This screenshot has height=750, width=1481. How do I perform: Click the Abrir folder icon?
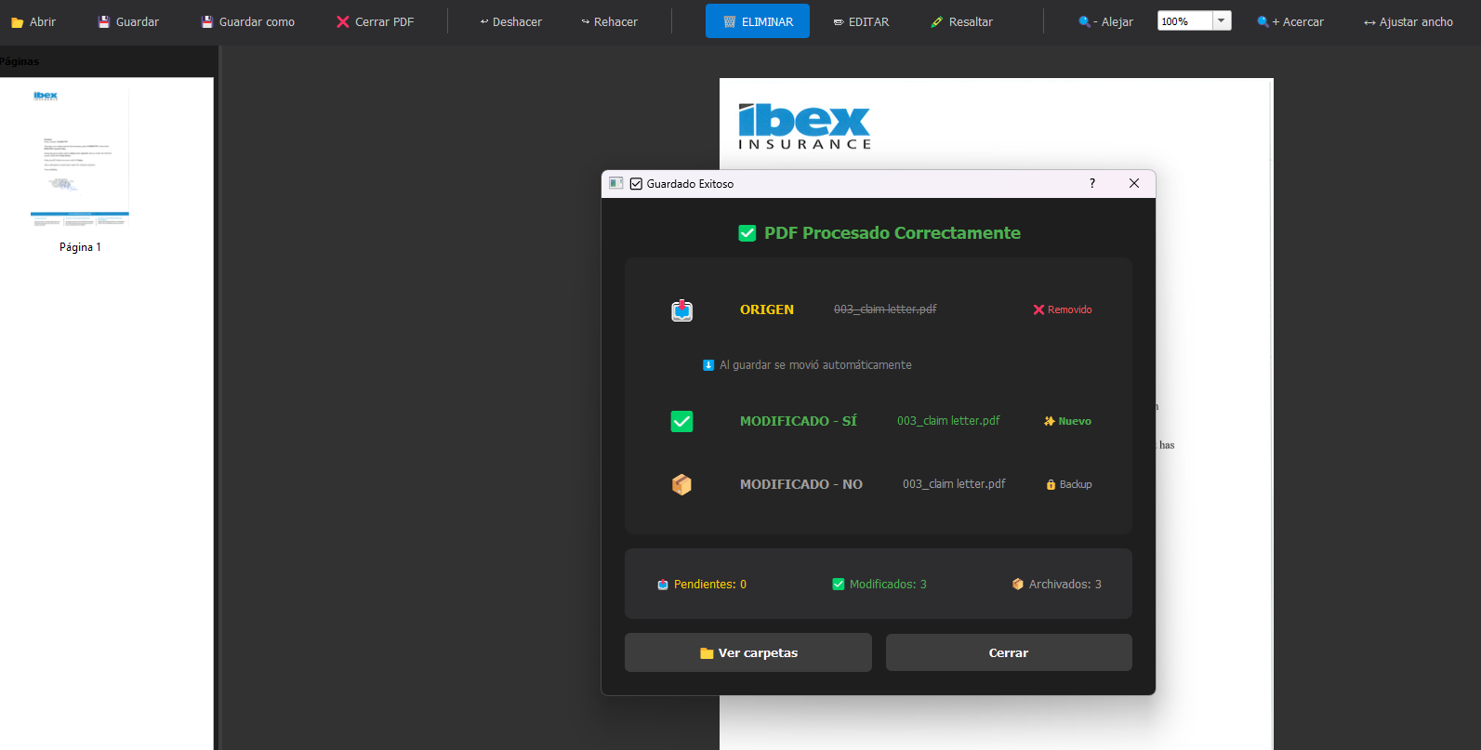[17, 22]
